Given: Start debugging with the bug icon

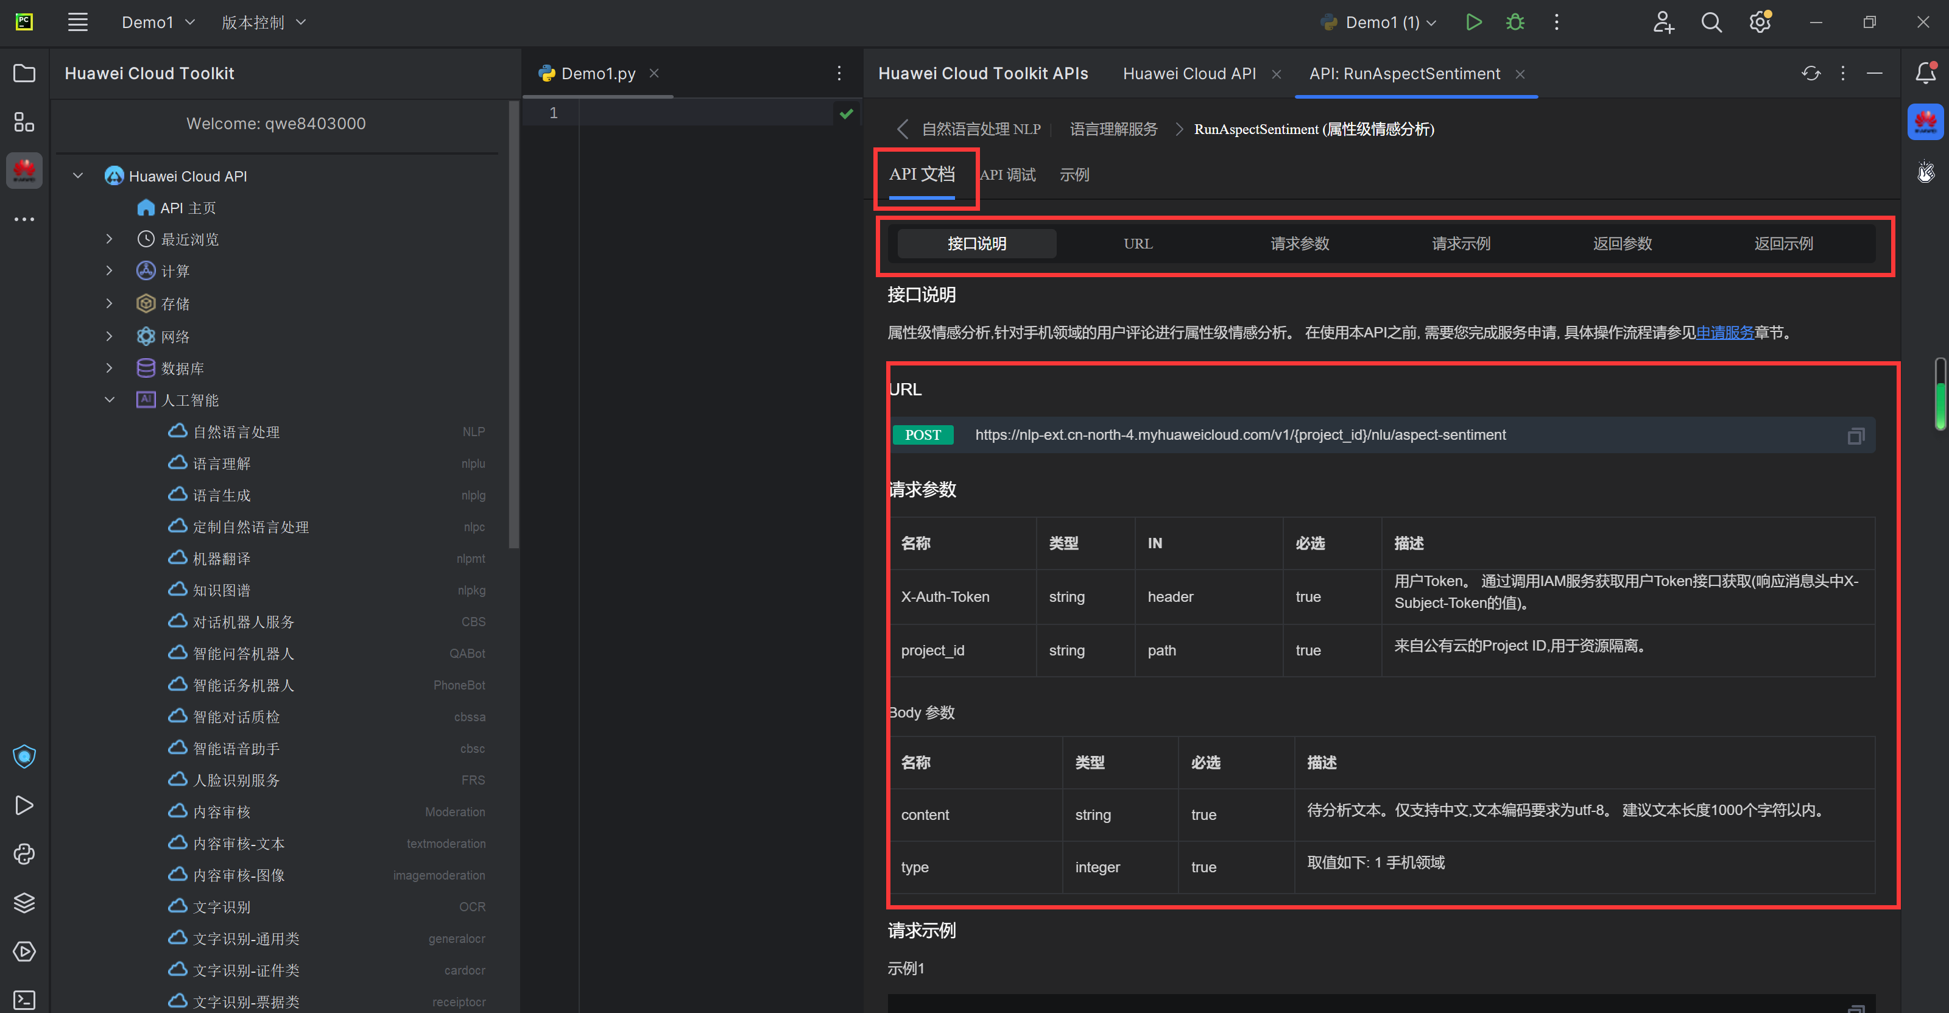Looking at the screenshot, I should pyautogui.click(x=1515, y=22).
